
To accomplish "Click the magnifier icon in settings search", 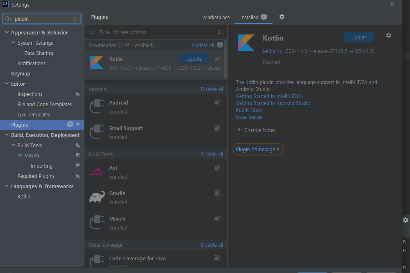I will (x=8, y=19).
